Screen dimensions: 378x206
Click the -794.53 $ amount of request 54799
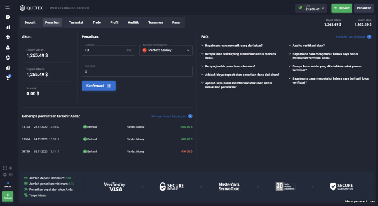186,151
